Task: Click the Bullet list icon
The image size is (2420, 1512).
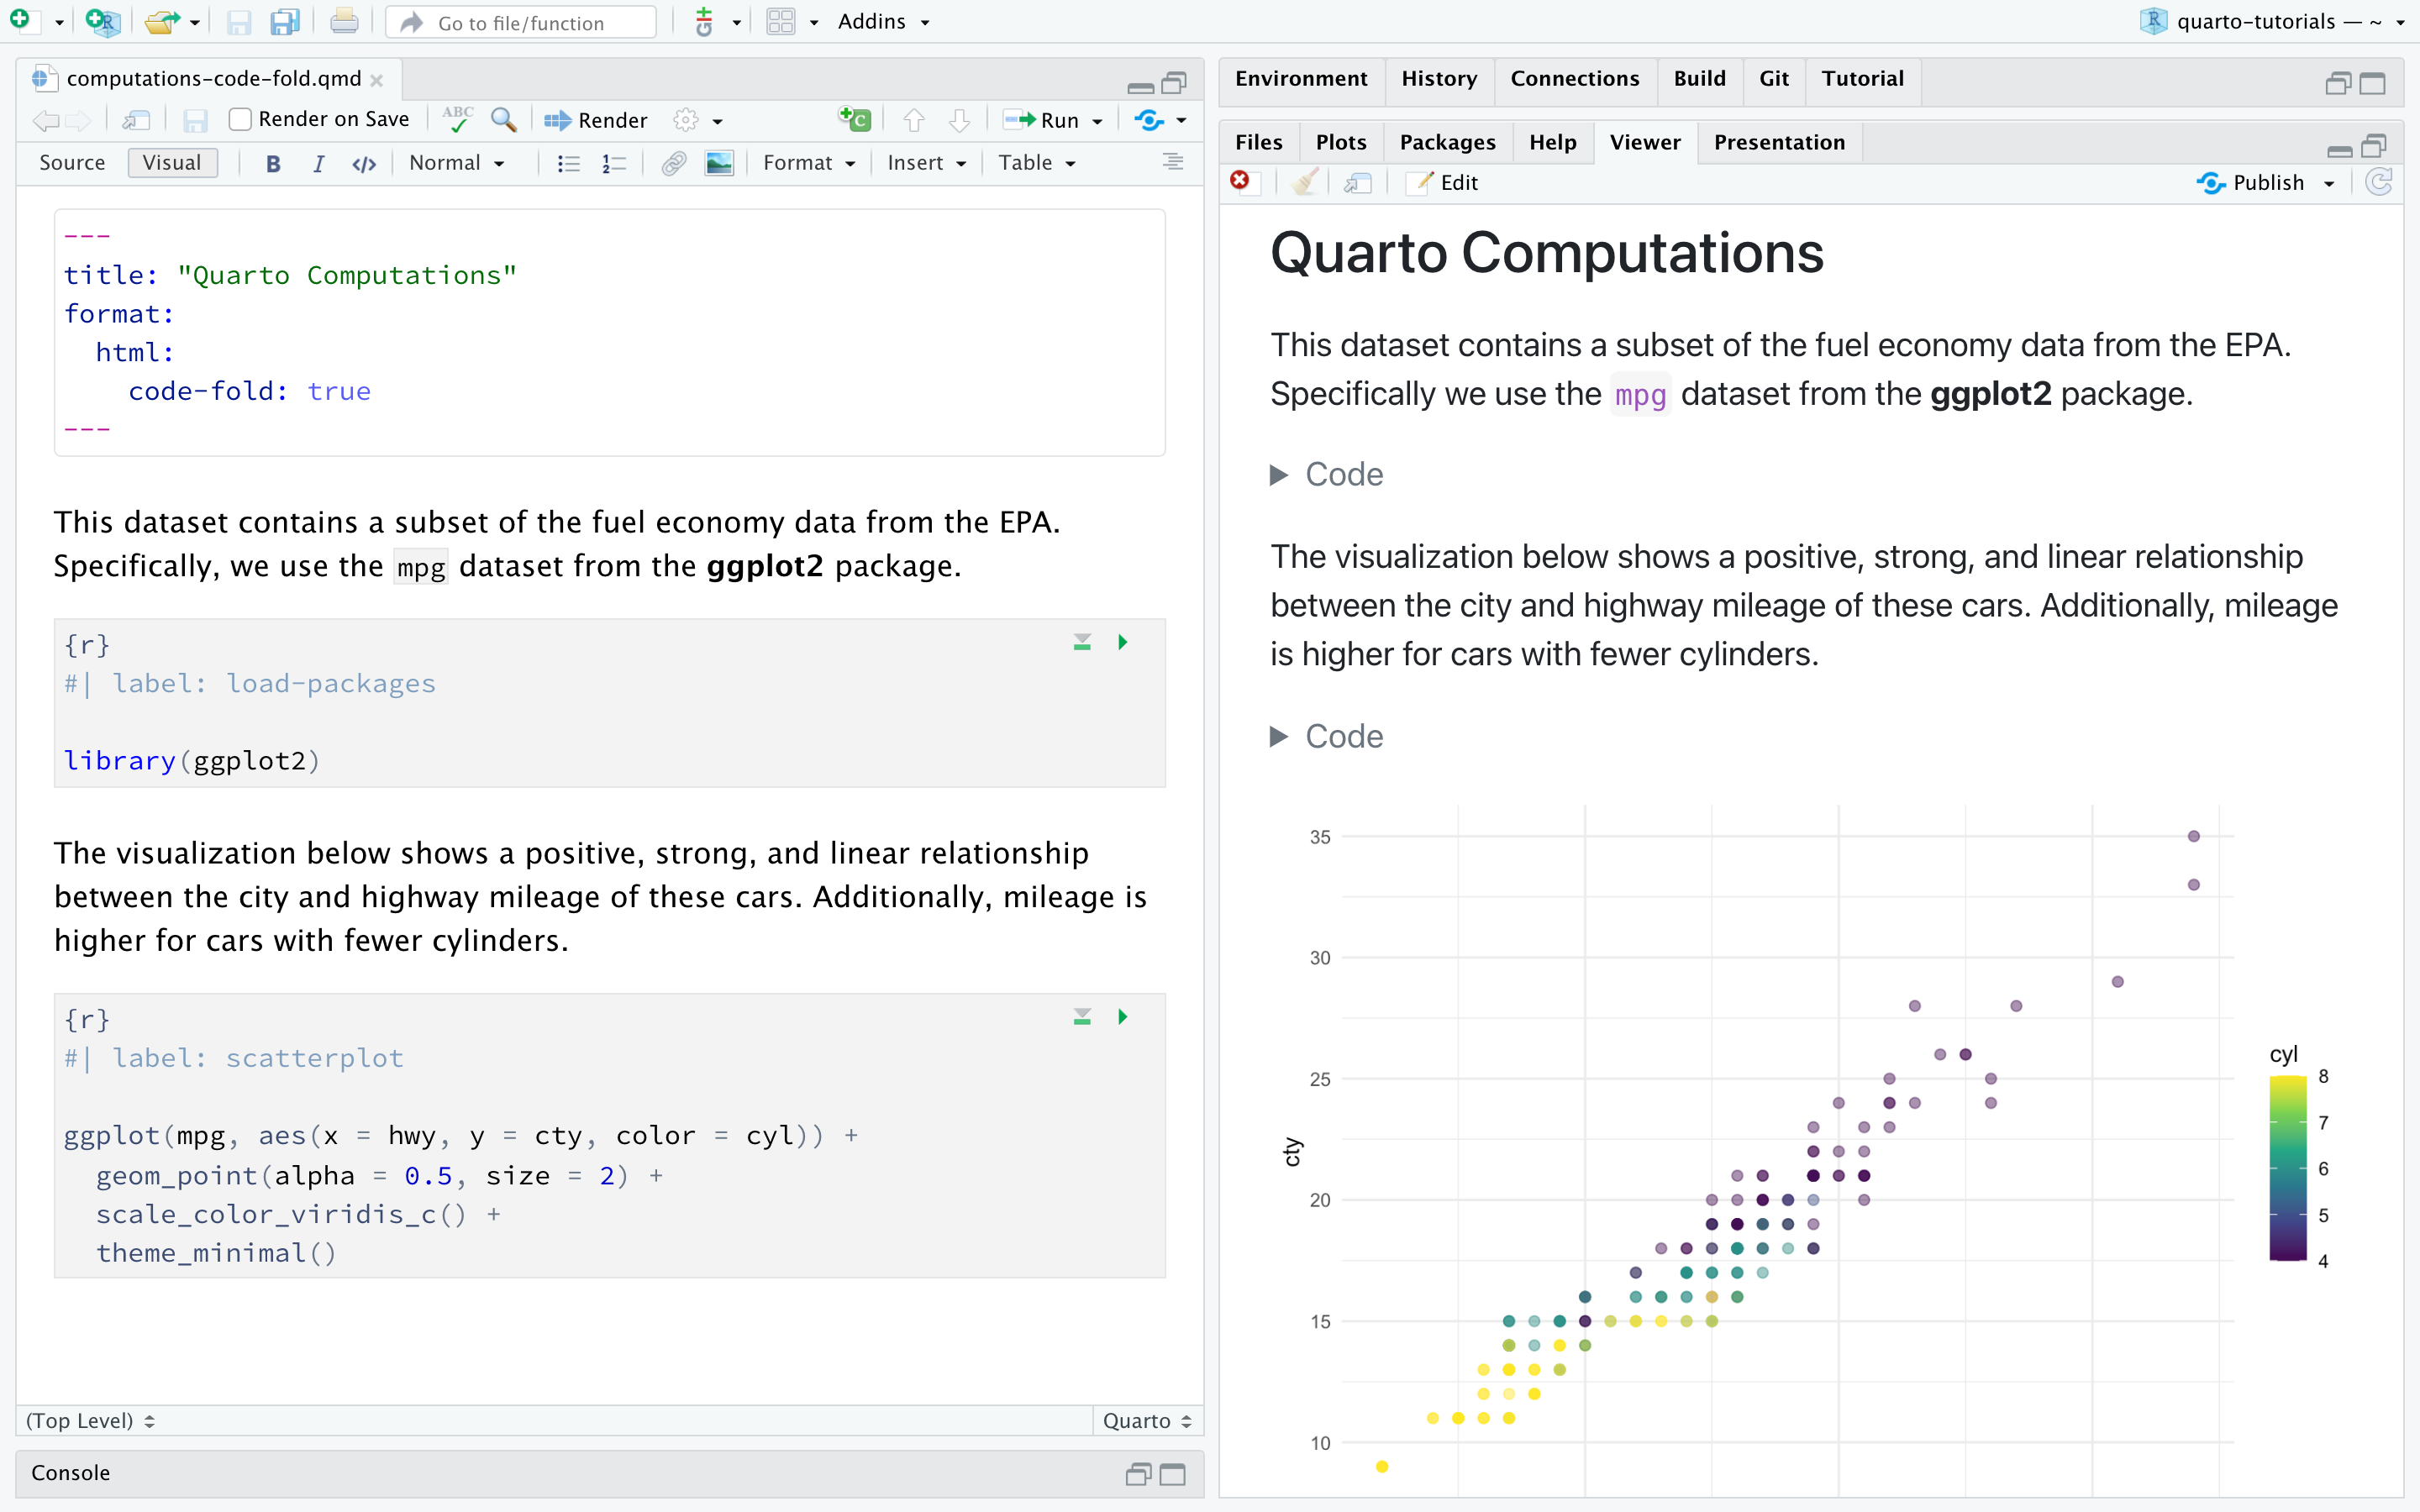Action: [566, 164]
